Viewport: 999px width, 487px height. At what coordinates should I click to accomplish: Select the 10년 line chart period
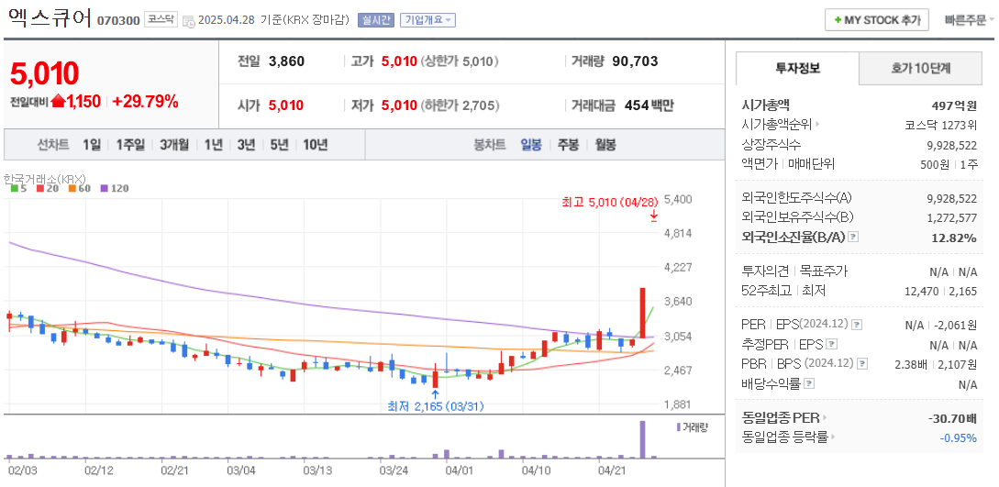pos(316,145)
